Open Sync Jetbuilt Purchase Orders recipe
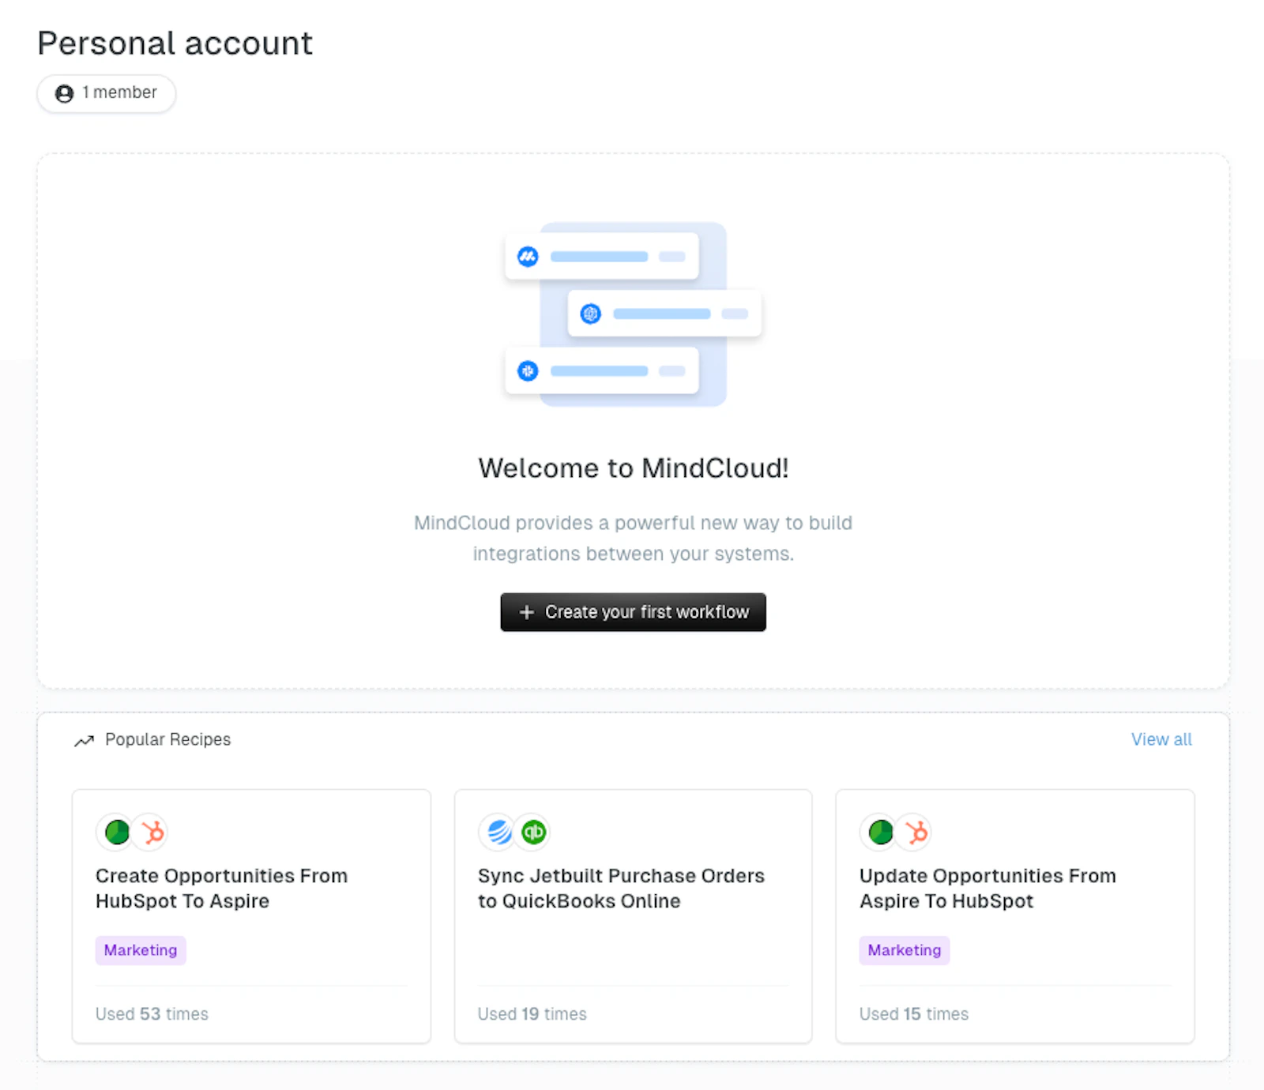 (621, 889)
